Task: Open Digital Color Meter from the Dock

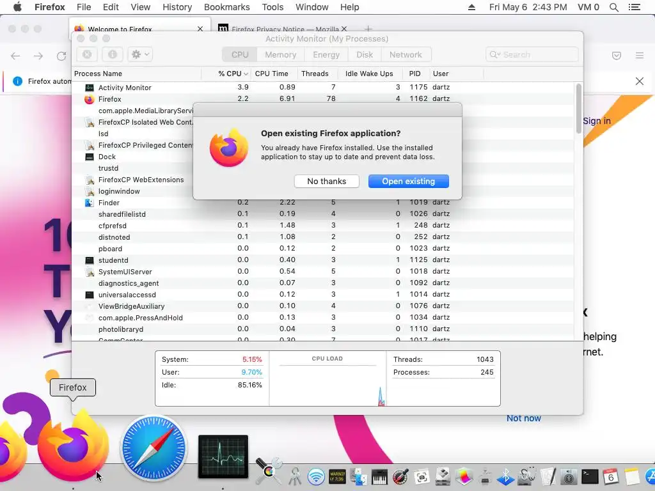Action: click(400, 476)
